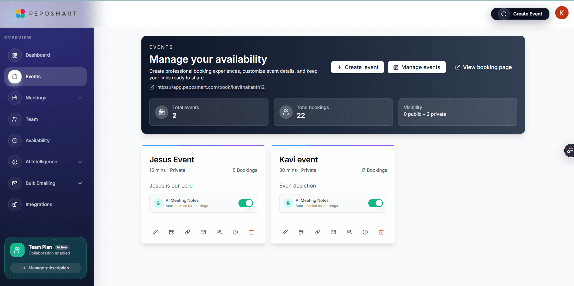Open the peposmart booking URL link
This screenshot has width=574, height=286.
[x=211, y=87]
